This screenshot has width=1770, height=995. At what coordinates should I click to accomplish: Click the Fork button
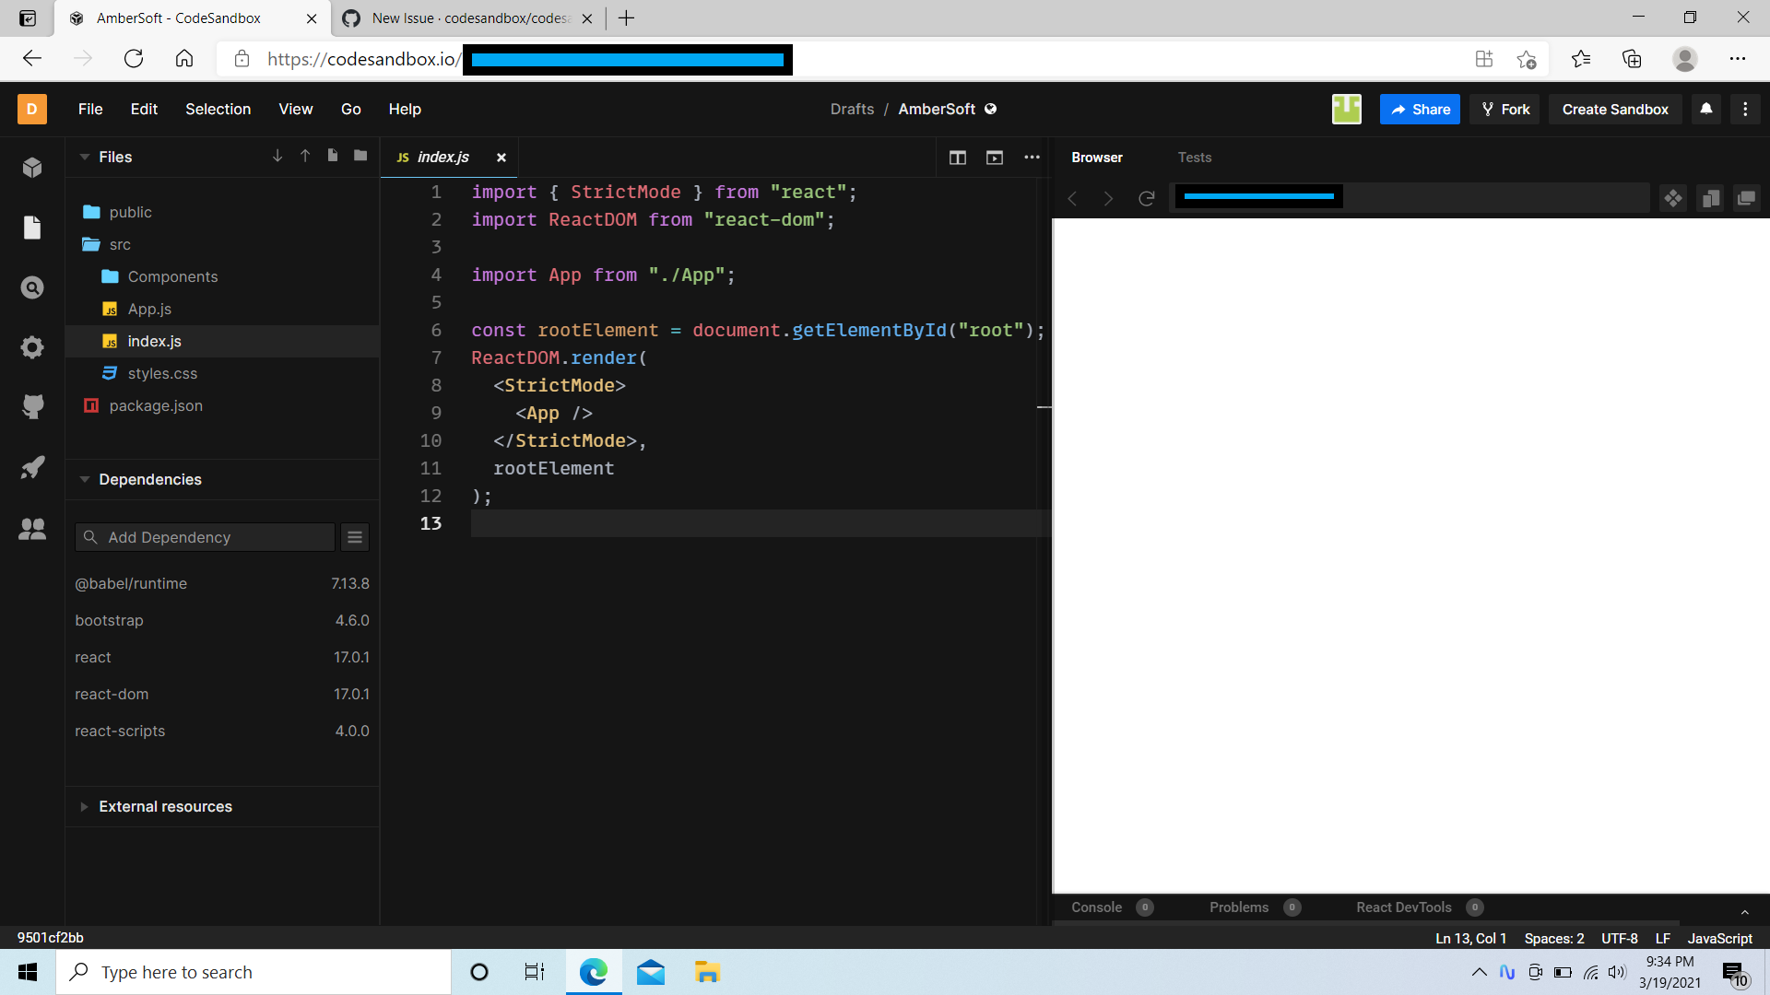(1504, 109)
